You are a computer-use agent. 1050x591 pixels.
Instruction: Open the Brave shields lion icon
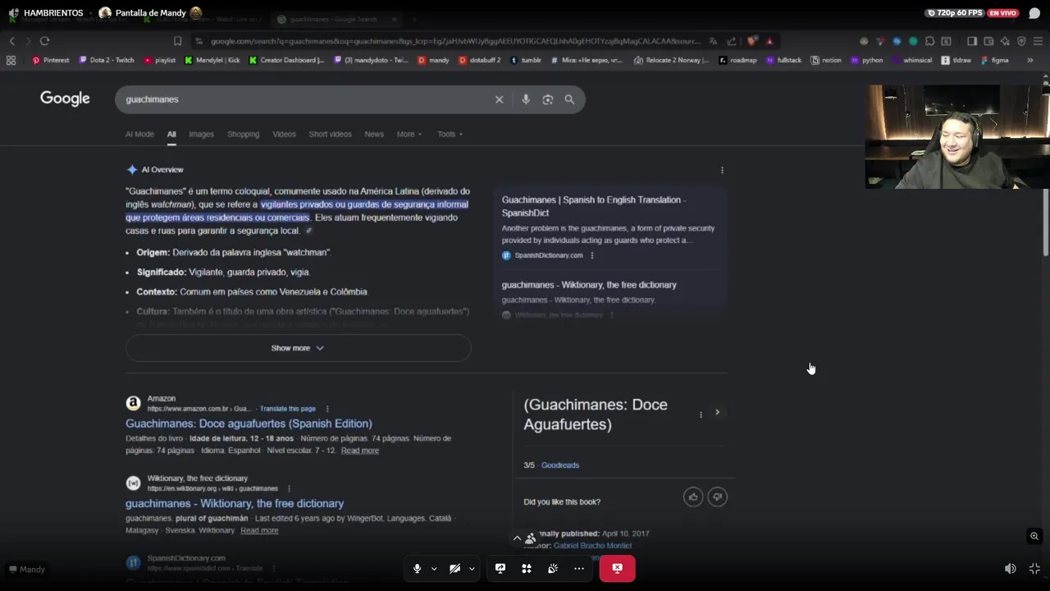[x=751, y=41]
